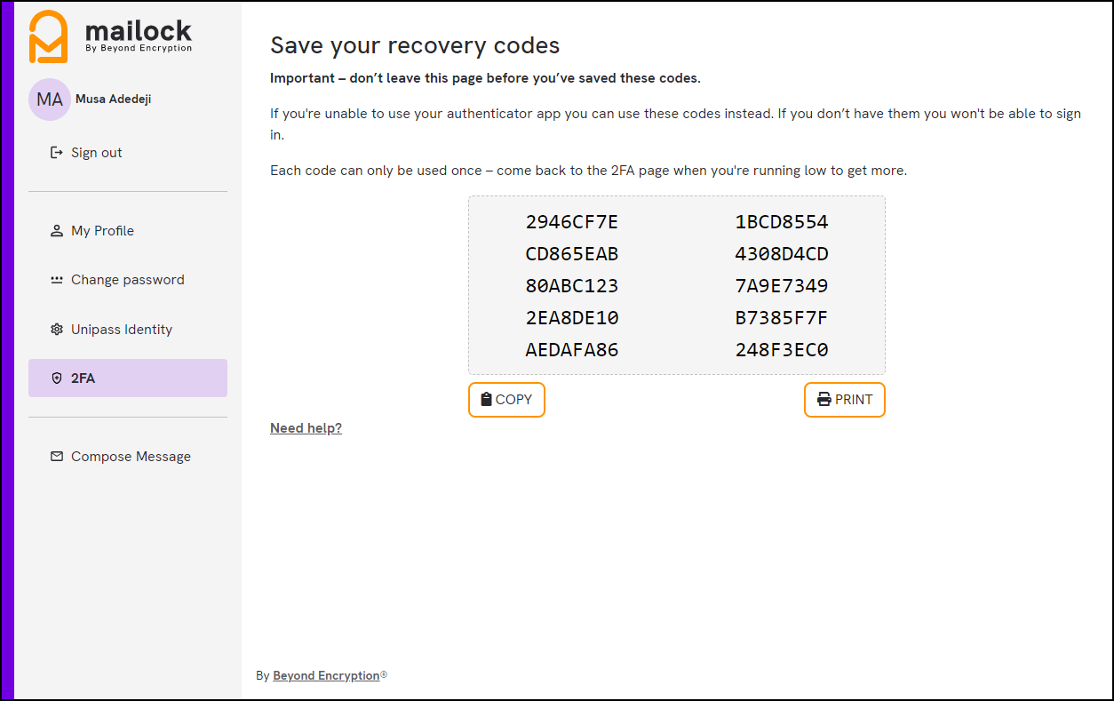Click the Change password dots icon
1114x701 pixels.
[x=57, y=279]
